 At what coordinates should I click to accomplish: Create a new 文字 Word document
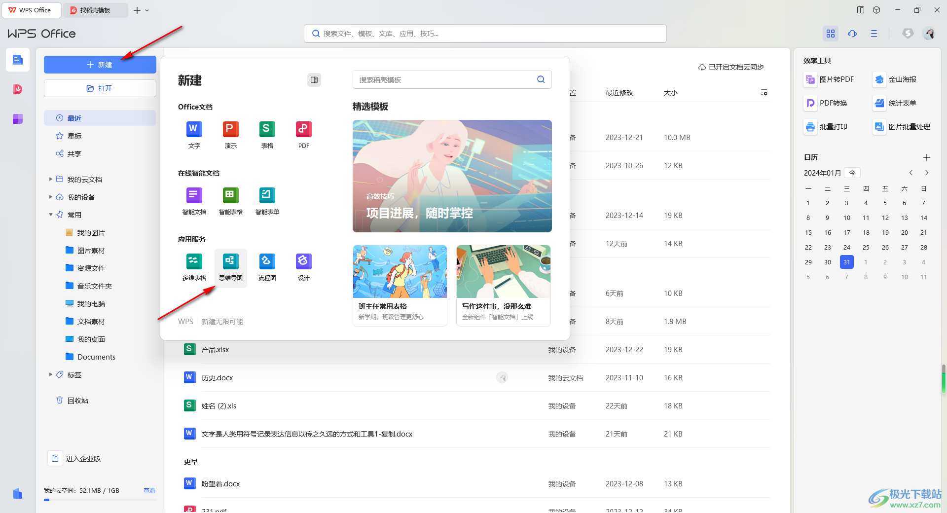[194, 135]
